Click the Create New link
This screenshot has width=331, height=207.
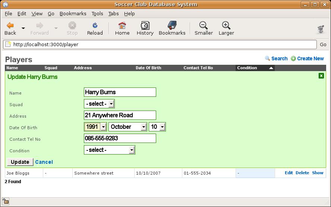pos(310,58)
